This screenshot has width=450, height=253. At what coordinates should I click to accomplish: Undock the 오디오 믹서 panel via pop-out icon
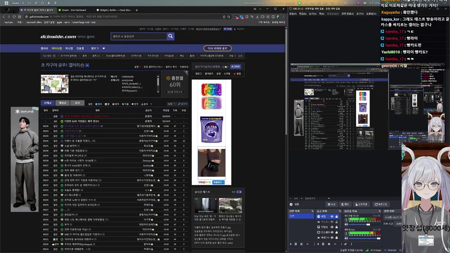[x=380, y=211]
